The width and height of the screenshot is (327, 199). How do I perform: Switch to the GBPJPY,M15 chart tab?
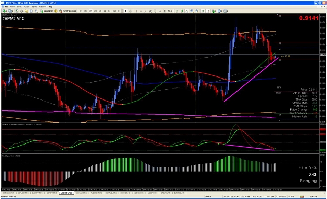[52, 193]
